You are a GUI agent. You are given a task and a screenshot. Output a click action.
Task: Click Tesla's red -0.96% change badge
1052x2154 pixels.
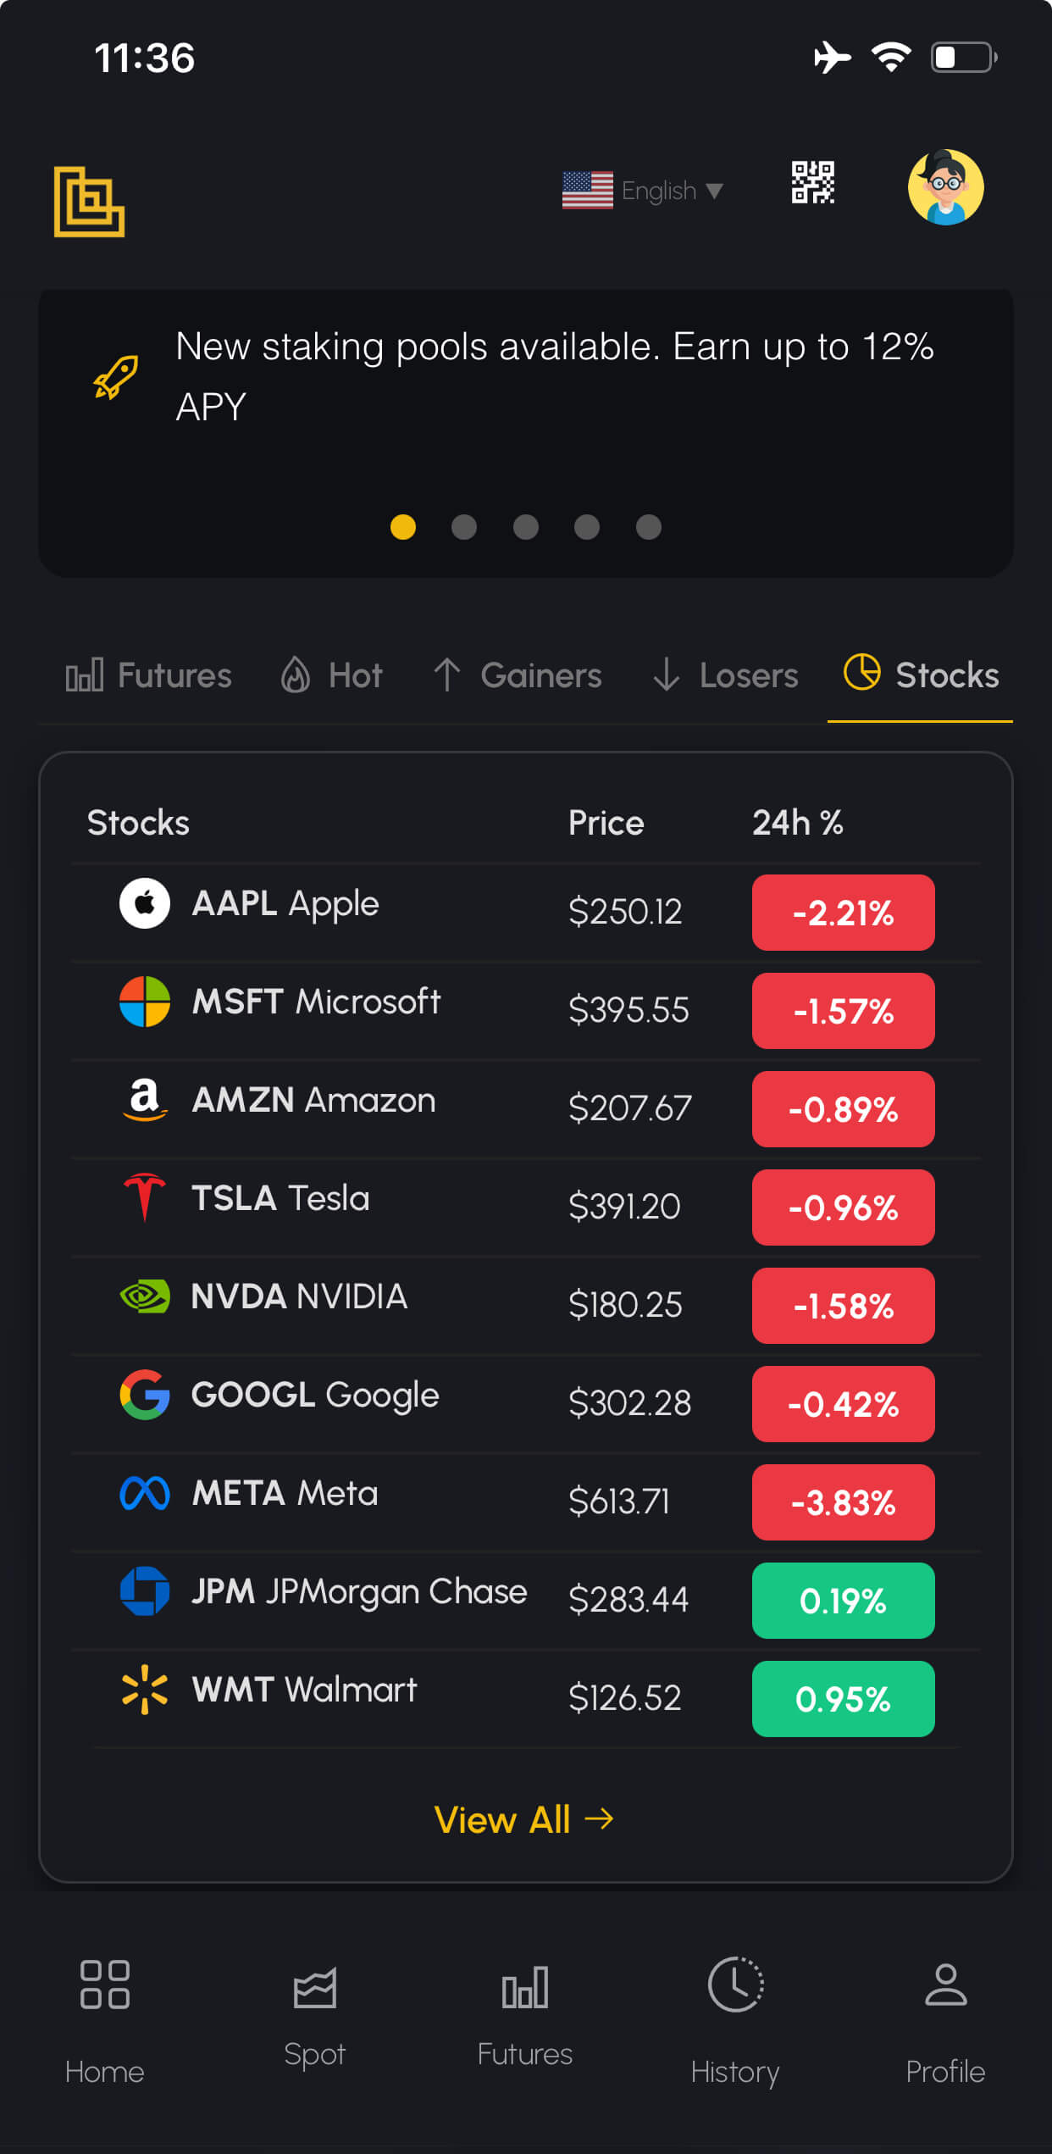[843, 1207]
